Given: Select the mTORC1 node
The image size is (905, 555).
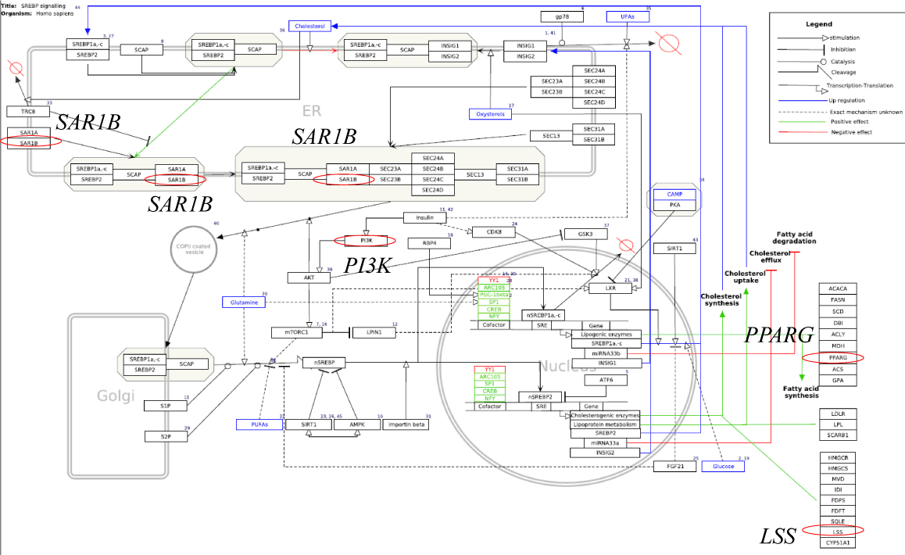Looking at the screenshot, I should click(296, 332).
